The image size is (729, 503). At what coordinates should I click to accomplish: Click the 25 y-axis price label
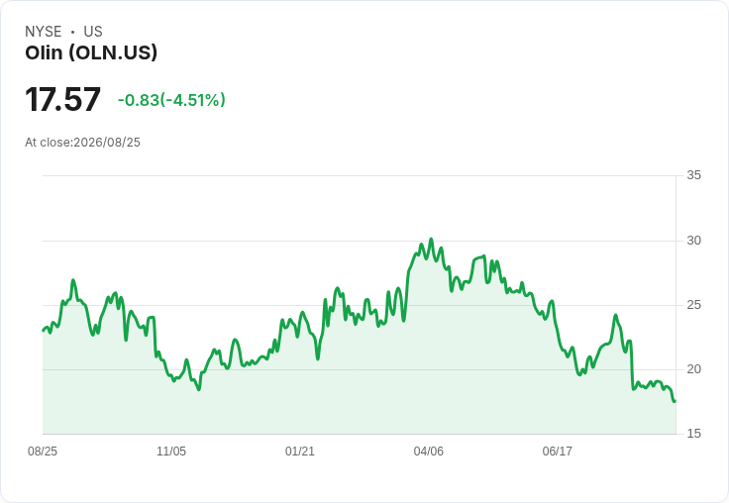click(x=693, y=305)
